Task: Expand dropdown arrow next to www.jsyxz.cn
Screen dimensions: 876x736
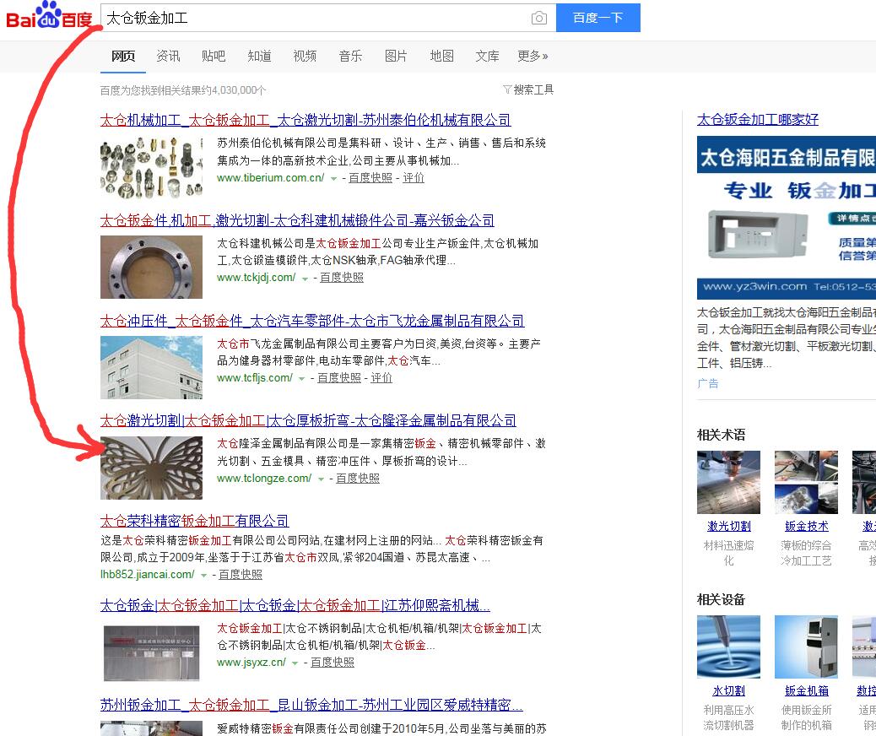Action: [x=295, y=663]
